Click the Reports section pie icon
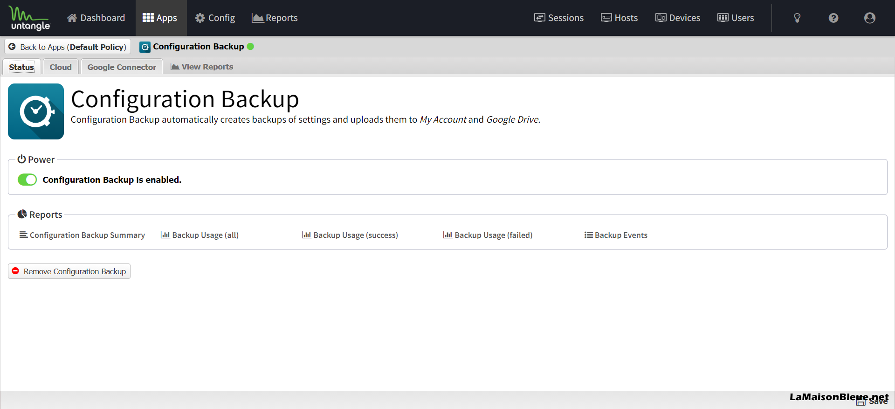Image resolution: width=895 pixels, height=409 pixels. pyautogui.click(x=22, y=214)
